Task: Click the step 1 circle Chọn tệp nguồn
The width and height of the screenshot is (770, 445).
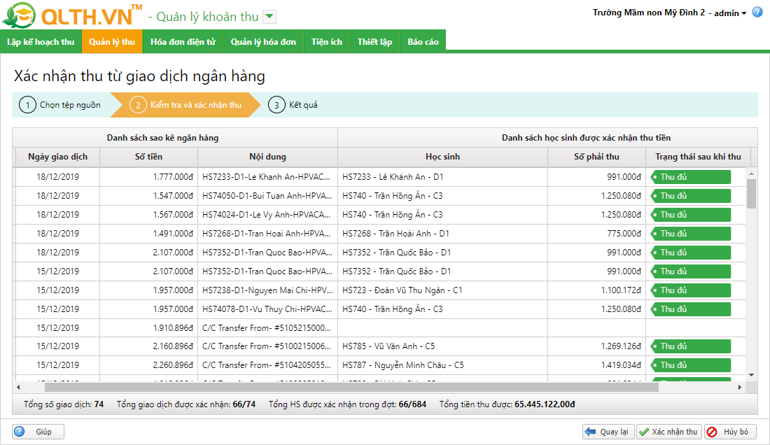Action: [x=27, y=106]
